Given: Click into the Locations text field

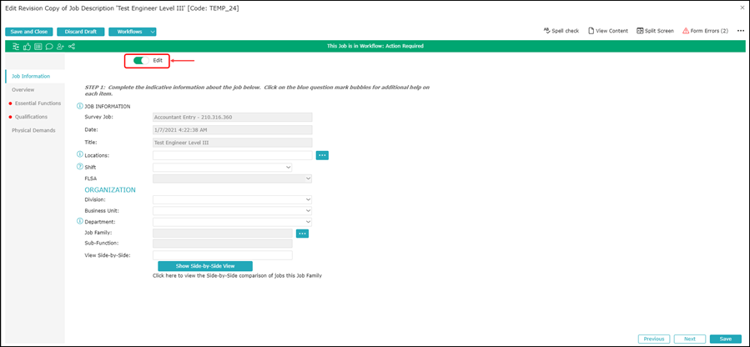Looking at the screenshot, I should 232,155.
